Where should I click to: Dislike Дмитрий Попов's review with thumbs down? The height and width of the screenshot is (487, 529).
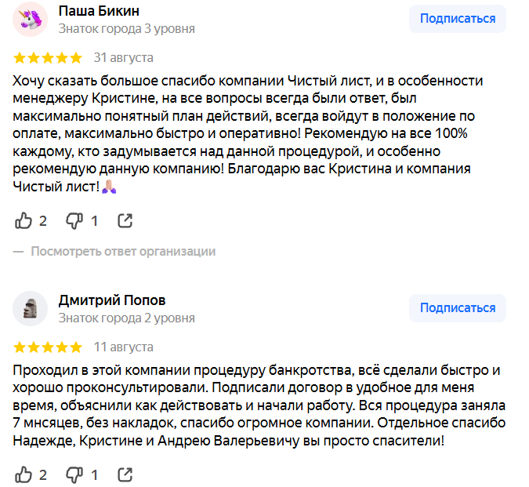click(x=74, y=474)
